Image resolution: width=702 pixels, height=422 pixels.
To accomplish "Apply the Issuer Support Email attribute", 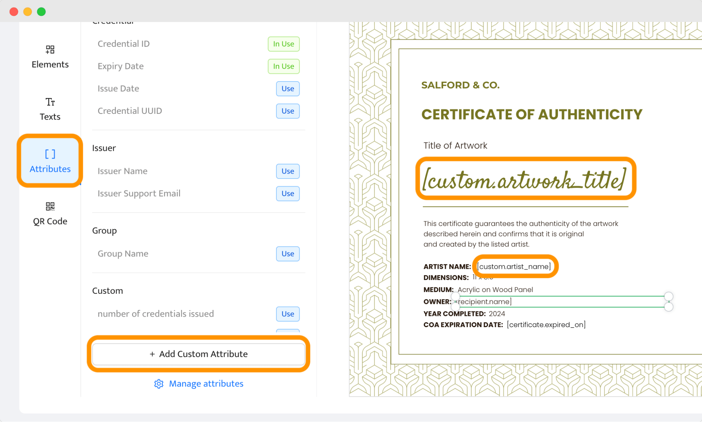I will click(x=287, y=193).
